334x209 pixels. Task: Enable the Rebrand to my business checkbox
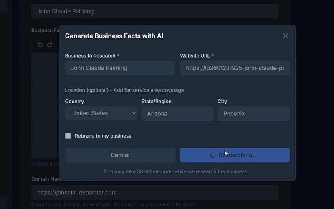(x=68, y=136)
